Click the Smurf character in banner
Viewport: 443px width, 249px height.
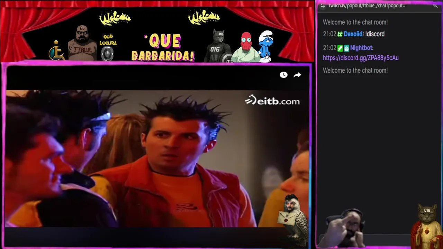pyautogui.click(x=266, y=46)
